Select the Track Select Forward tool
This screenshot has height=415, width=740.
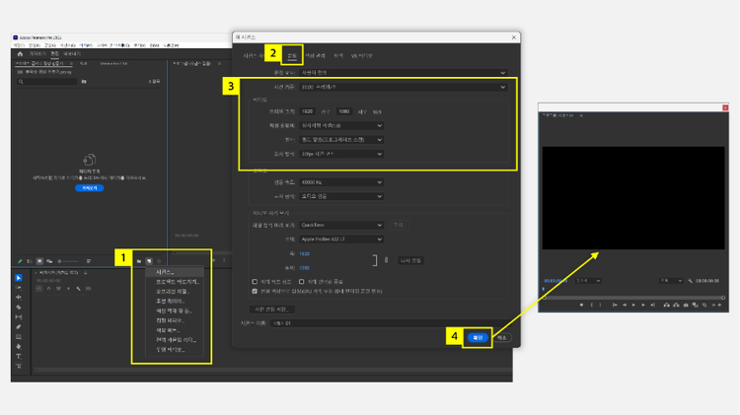19,288
